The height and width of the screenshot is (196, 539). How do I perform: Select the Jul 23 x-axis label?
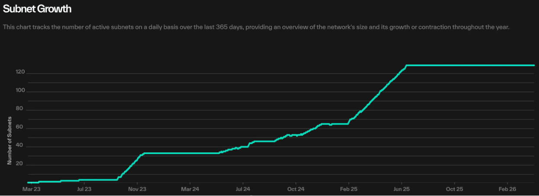coord(84,189)
